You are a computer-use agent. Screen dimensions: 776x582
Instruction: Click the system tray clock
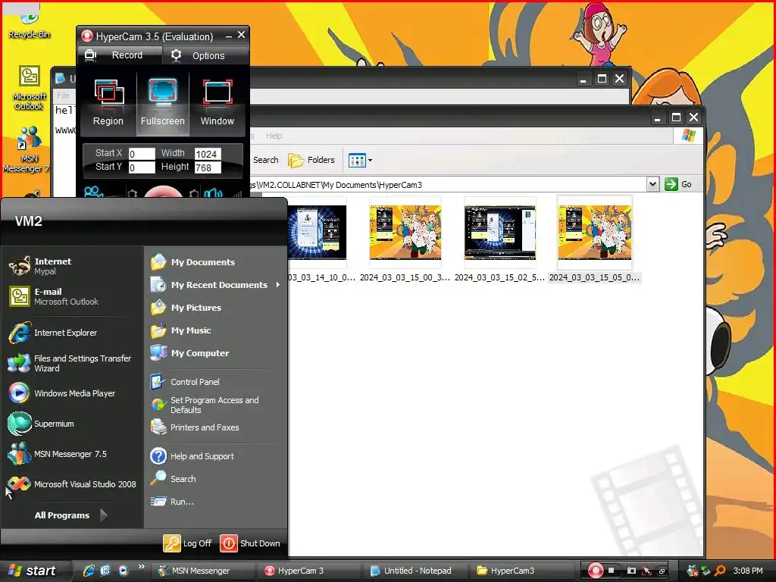pyautogui.click(x=748, y=571)
